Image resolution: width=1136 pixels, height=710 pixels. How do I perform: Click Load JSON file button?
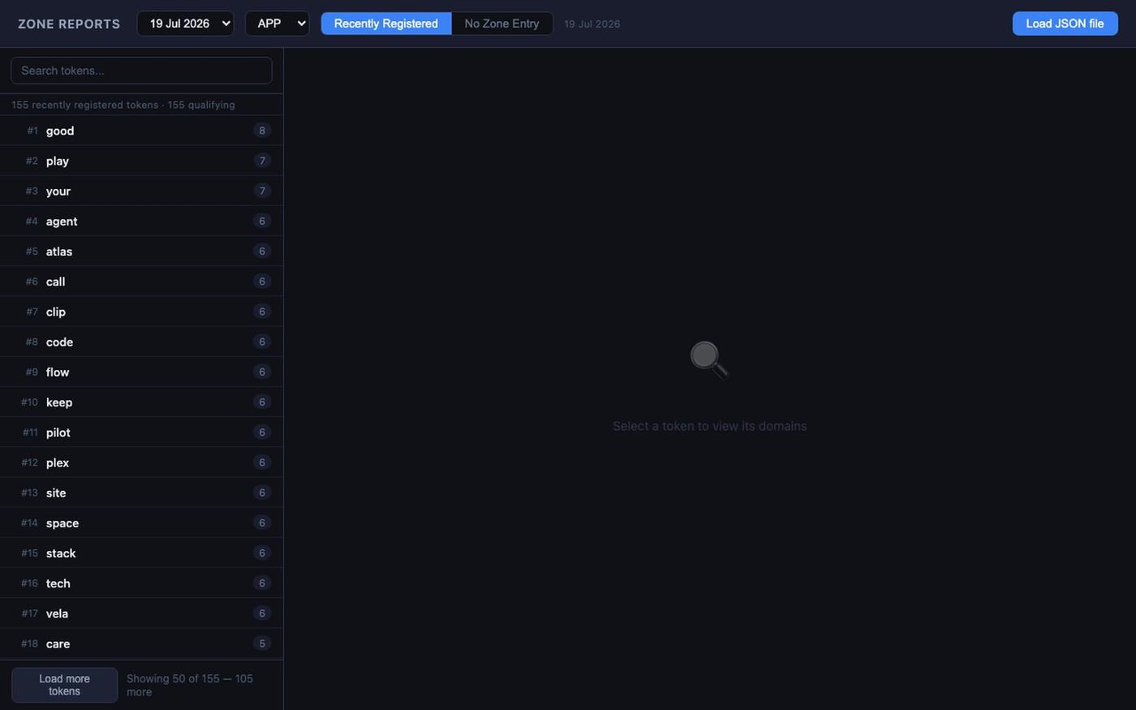pos(1065,24)
